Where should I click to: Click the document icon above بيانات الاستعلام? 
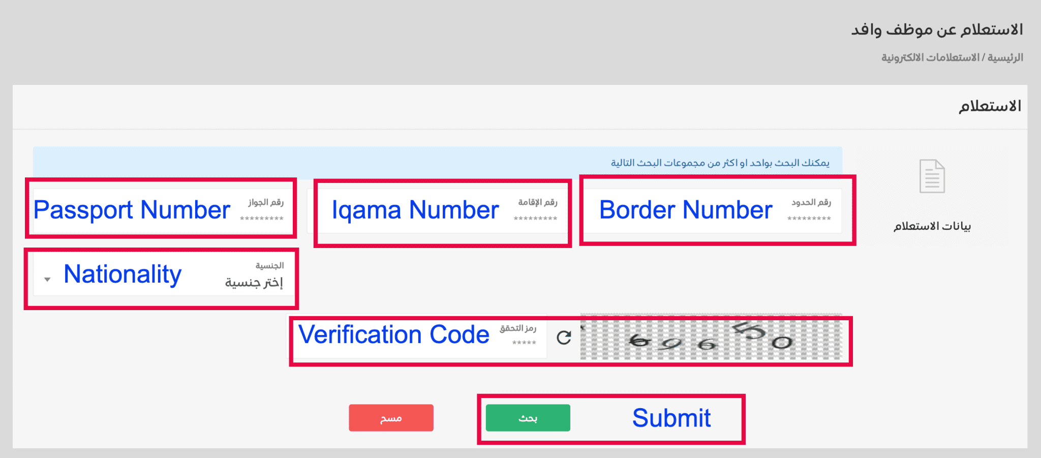coord(932,176)
